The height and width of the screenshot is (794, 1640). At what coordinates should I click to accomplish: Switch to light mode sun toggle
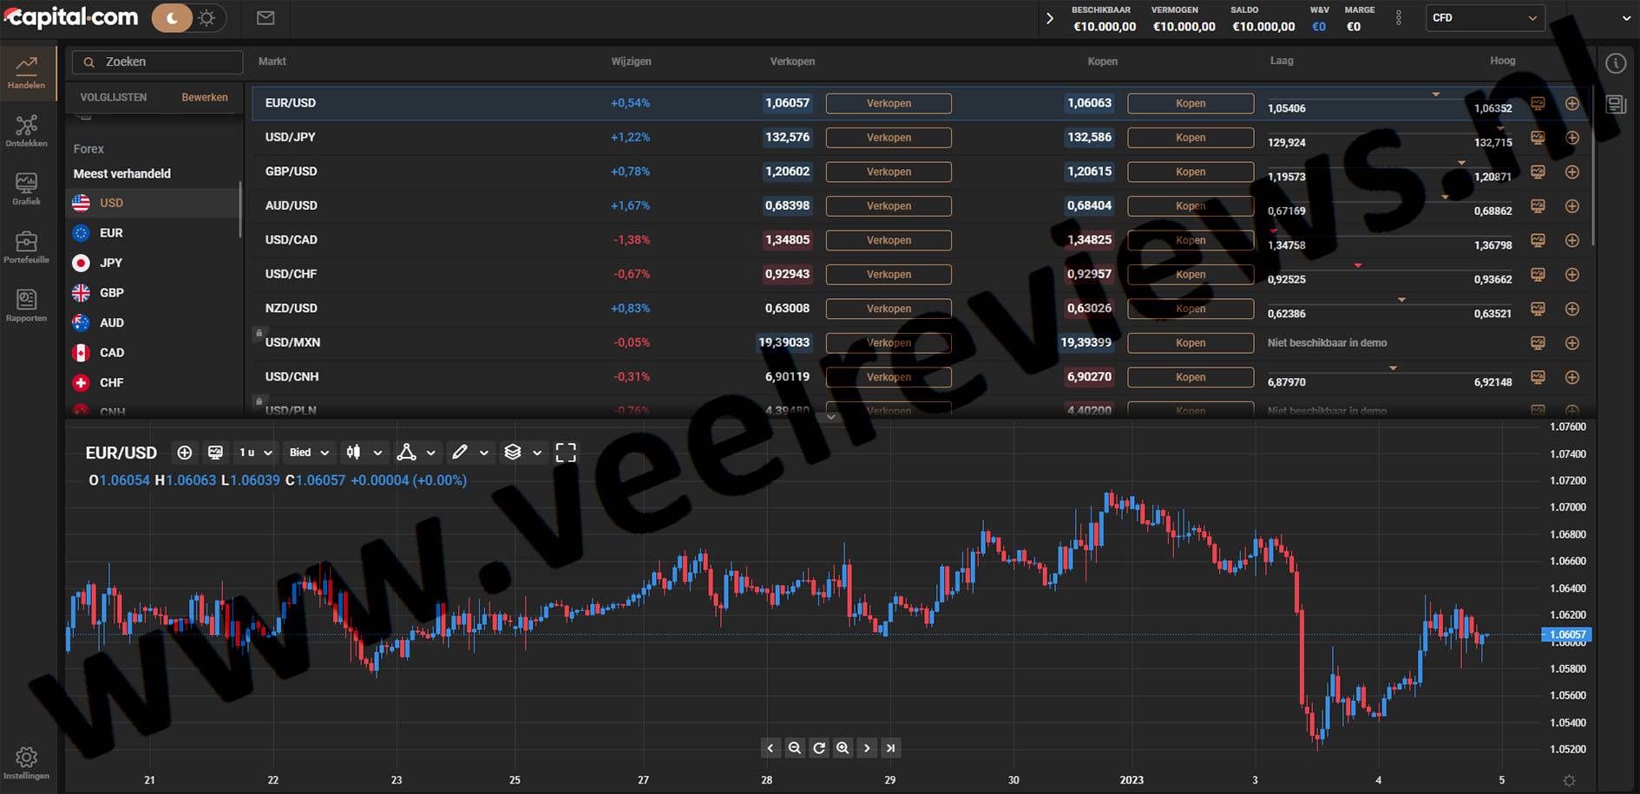(x=207, y=18)
